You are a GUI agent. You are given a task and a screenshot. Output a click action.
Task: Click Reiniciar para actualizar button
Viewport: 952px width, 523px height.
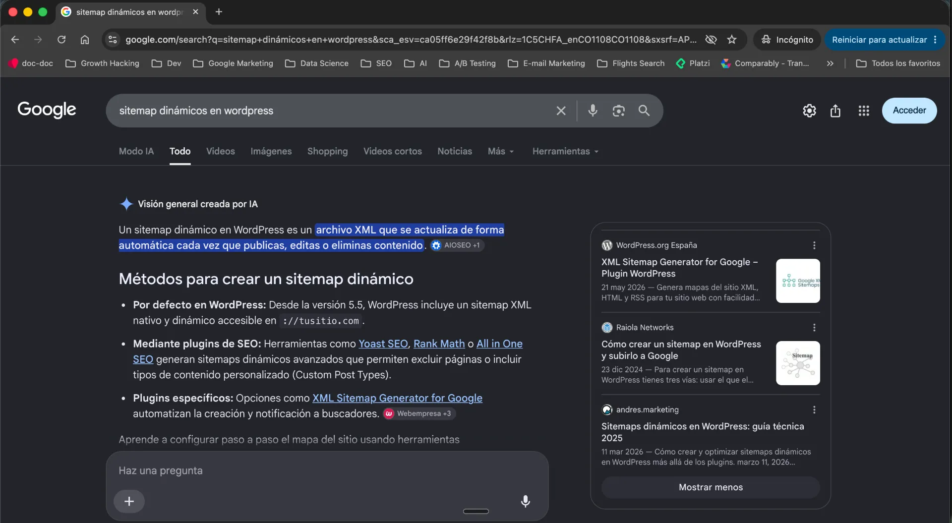[885, 40]
